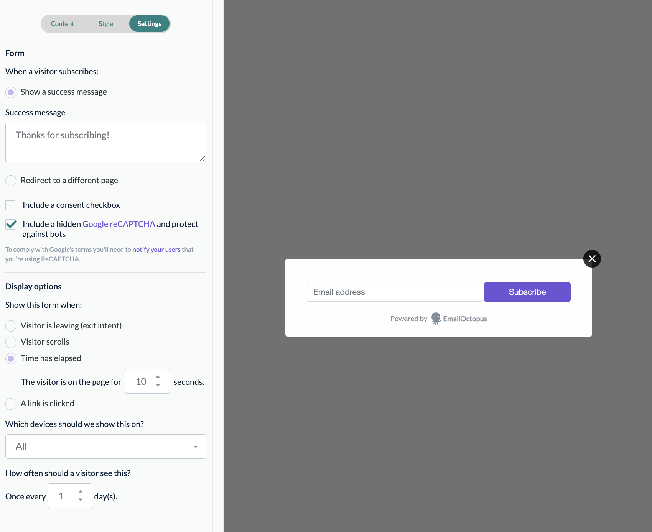Select Redirect to a different page

click(11, 181)
